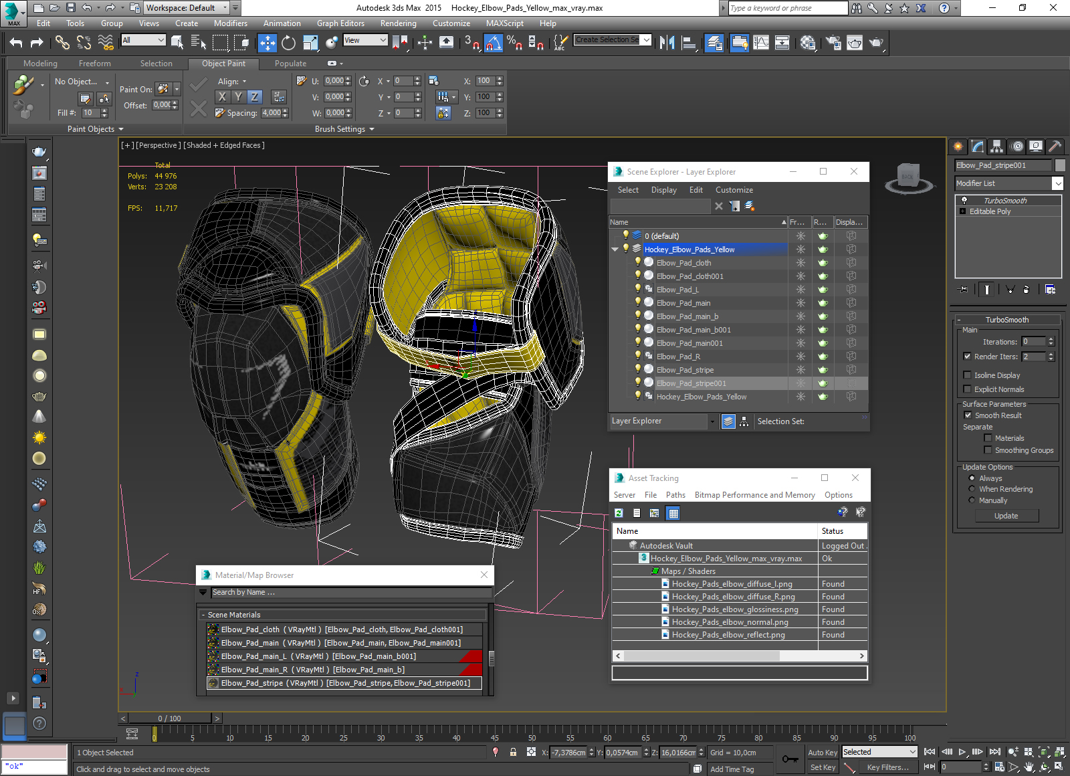
Task: Toggle Smooth Result checkbox
Action: click(967, 415)
